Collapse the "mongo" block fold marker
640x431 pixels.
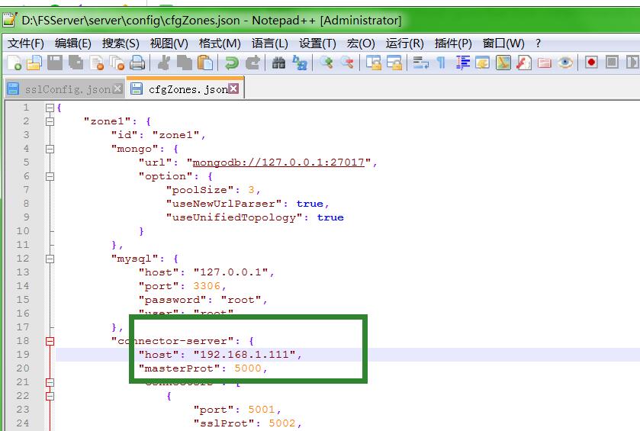pos(50,149)
